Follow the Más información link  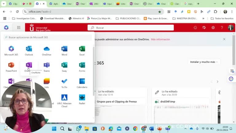point(160,39)
